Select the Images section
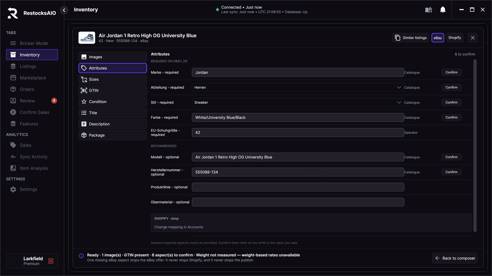The width and height of the screenshot is (492, 276). point(113,57)
